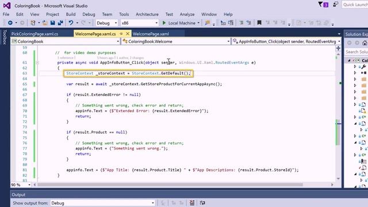Click the Solution Explorer forward arrow icon
The height and width of the screenshot is (207, 368).
pyautogui.click(x=357, y=43)
